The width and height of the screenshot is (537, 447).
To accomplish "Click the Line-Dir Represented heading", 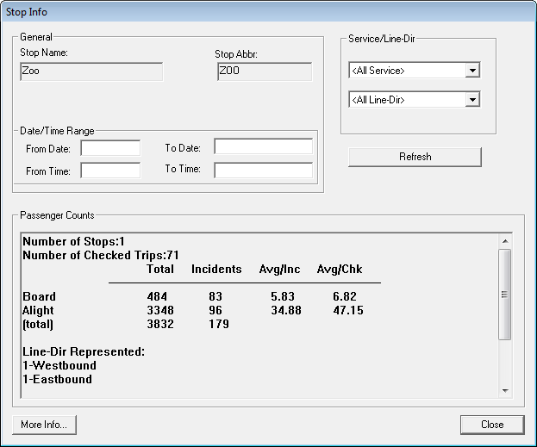I will click(x=84, y=352).
